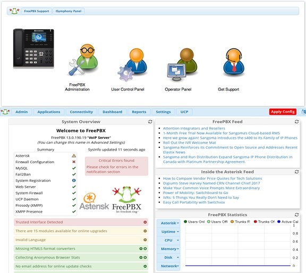Click the Get Support headset icon
Screen dimensions: 306x273
coord(234,62)
